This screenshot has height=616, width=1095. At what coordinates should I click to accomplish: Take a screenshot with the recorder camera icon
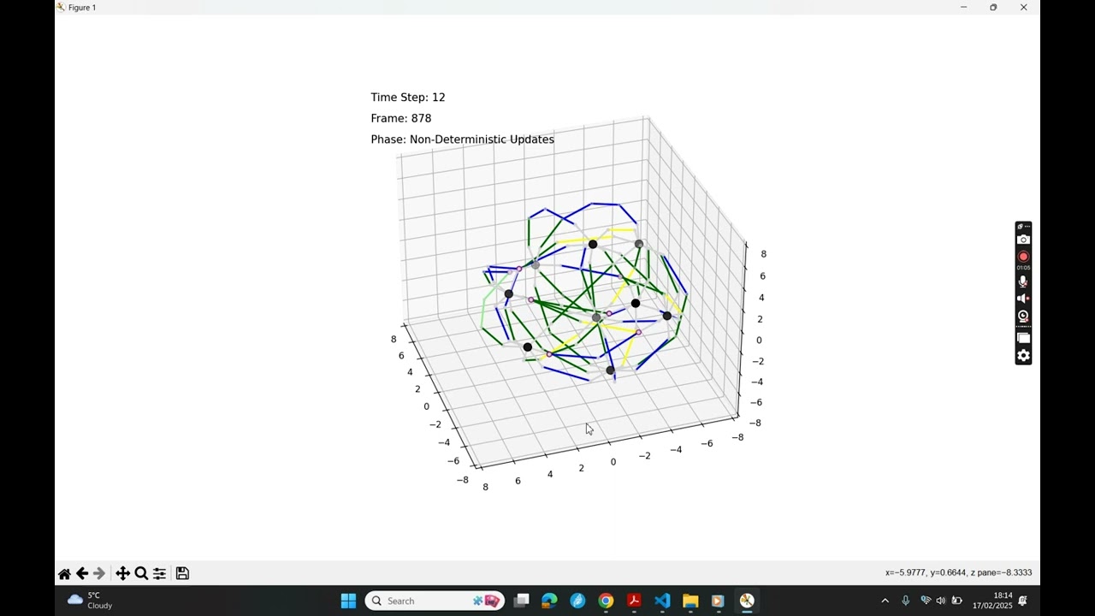point(1023,240)
